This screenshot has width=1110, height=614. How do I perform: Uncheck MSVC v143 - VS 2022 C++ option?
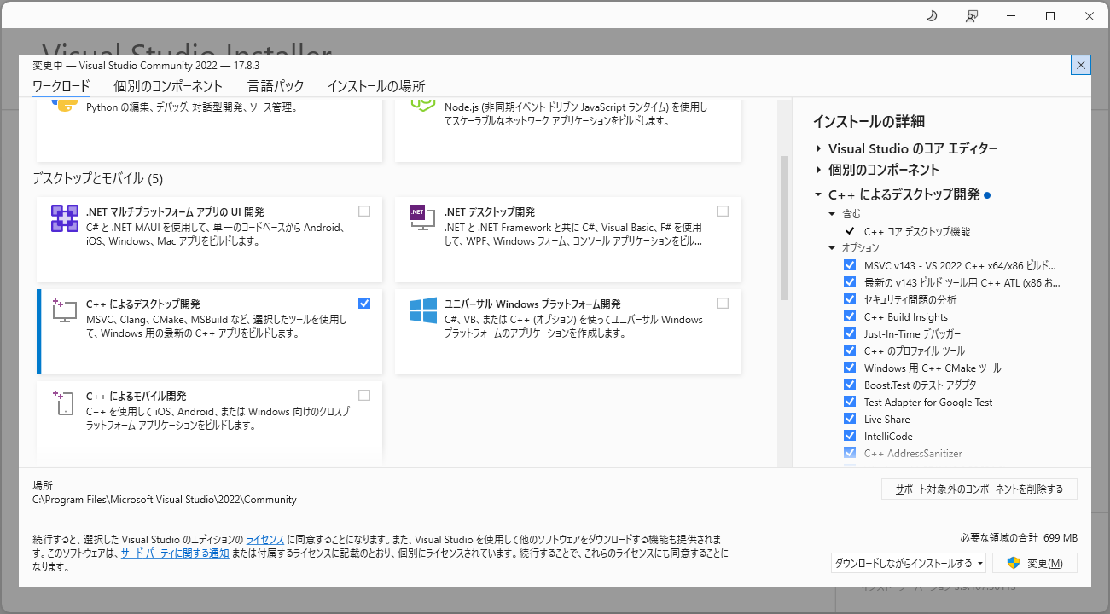pos(850,265)
